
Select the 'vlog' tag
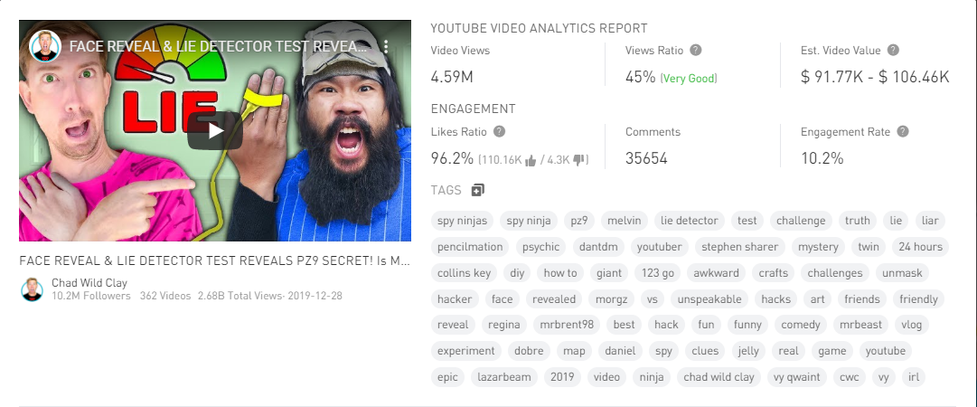pos(912,324)
